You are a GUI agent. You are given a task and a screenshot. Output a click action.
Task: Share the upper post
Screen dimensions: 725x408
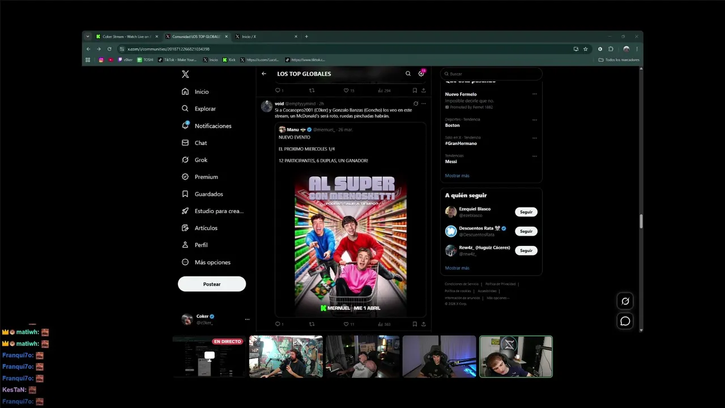point(423,90)
